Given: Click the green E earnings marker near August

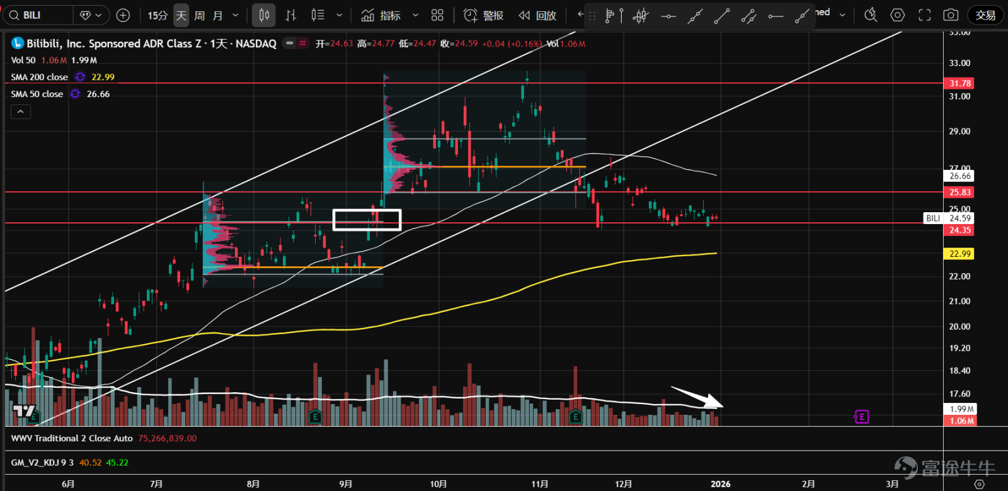Looking at the screenshot, I should [315, 417].
